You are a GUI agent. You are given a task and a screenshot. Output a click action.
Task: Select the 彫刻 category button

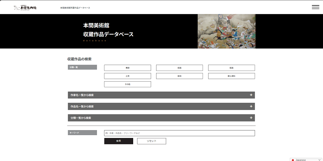(x=179, y=76)
